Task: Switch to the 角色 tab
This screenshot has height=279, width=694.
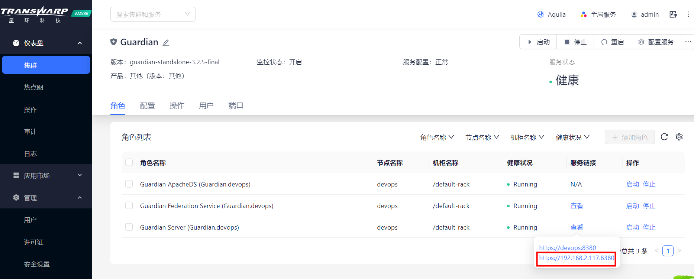Action: [x=118, y=106]
